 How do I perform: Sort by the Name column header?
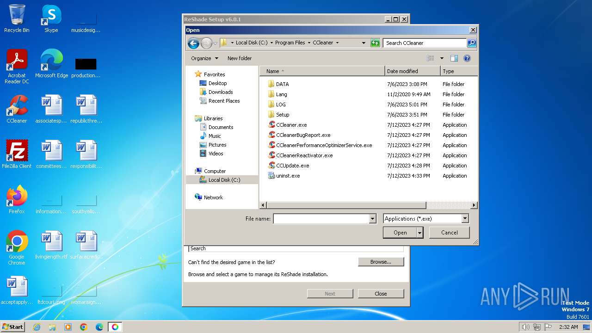coord(322,71)
